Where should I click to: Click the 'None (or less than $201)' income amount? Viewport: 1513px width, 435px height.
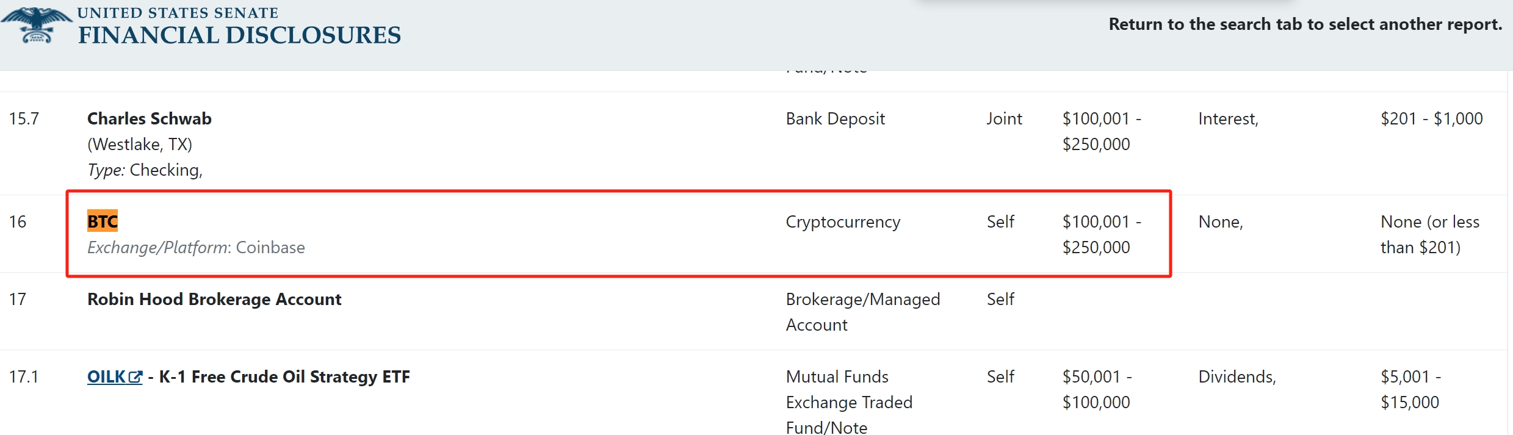click(1429, 234)
